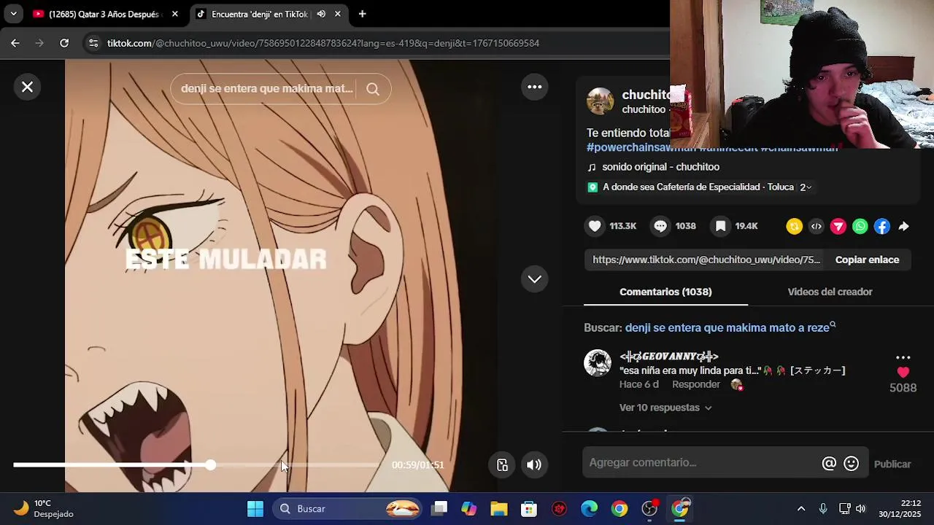Close the TikTok browser tab
This screenshot has width=934, height=525.
[x=337, y=14]
